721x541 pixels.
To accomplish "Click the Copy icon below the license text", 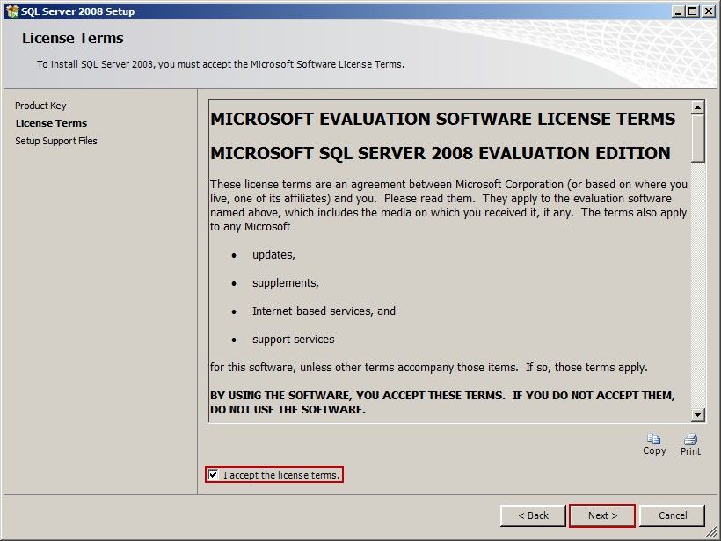I will pos(654,438).
